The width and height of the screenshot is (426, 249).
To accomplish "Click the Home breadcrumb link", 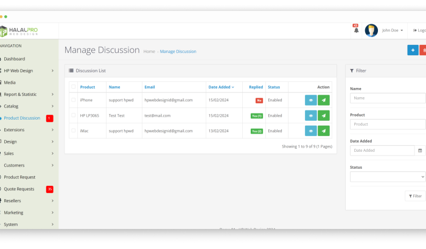I will 149,52.
